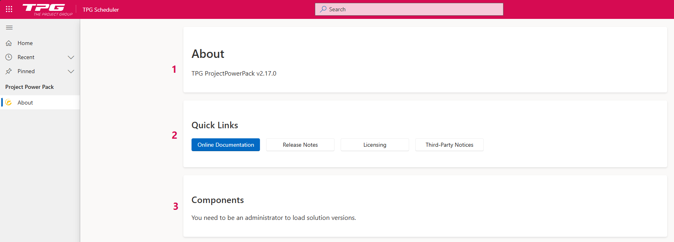Open Online Documentation button

pyautogui.click(x=226, y=145)
